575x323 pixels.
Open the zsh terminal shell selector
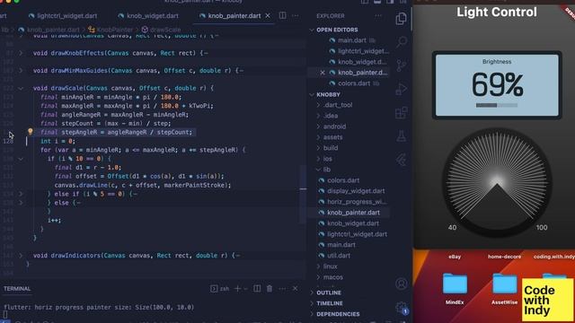pyautogui.click(x=219, y=289)
